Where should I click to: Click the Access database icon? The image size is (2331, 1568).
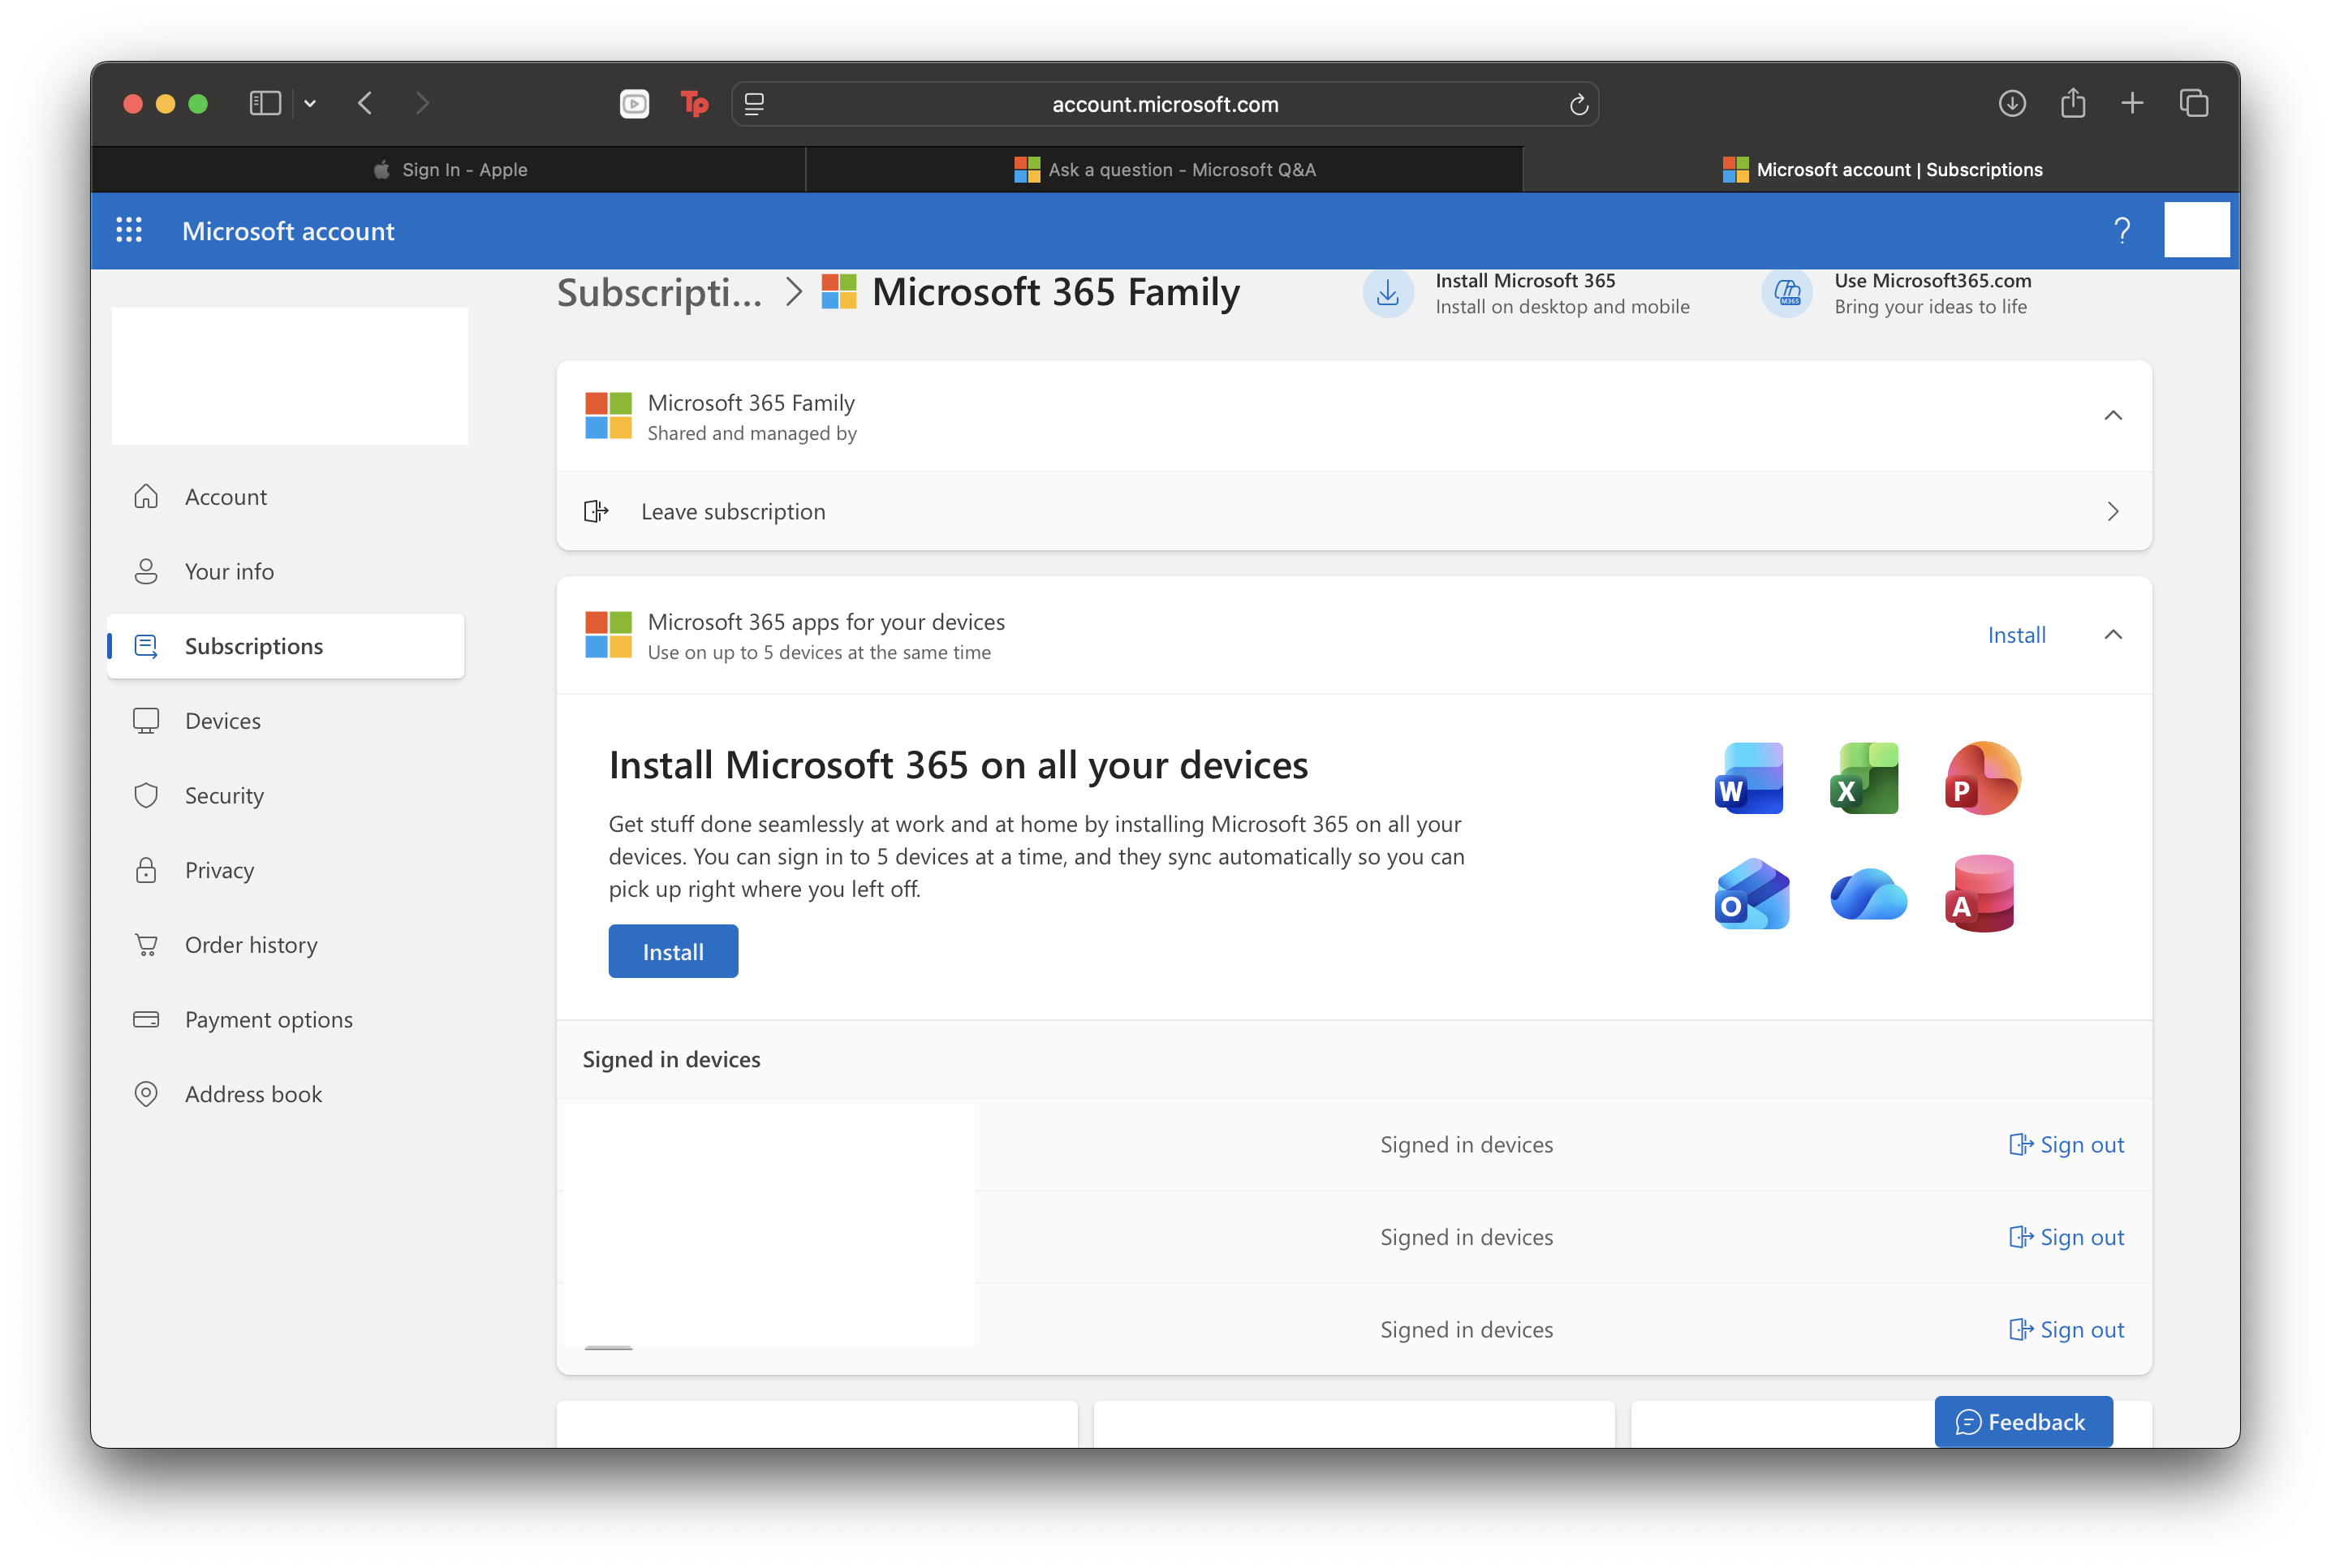(x=1980, y=894)
